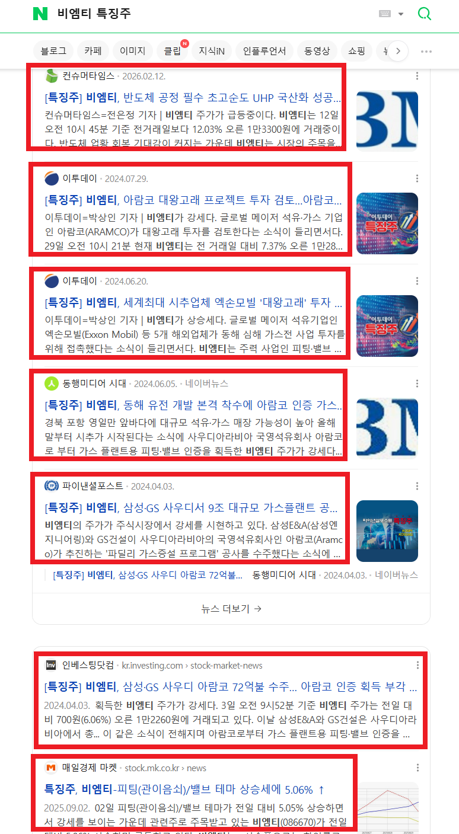Expand the dropdown arrow beside keyboard icon
This screenshot has height=834, width=459.
(x=401, y=14)
